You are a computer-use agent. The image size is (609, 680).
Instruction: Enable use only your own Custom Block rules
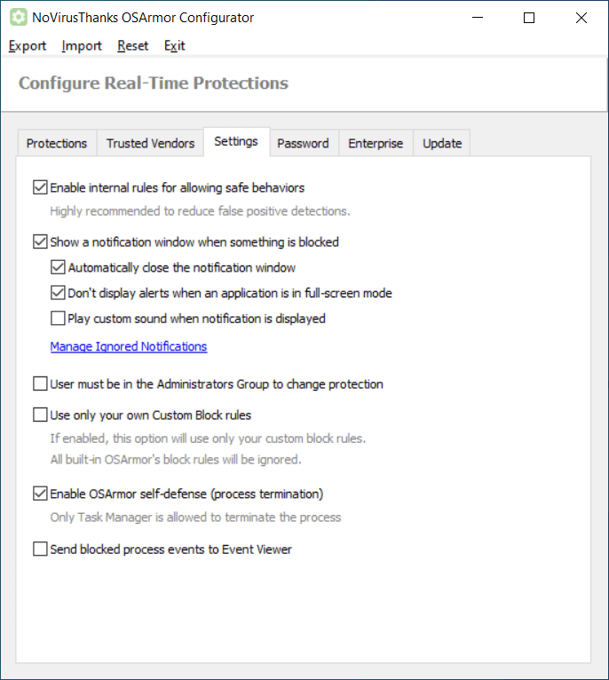pyautogui.click(x=40, y=415)
